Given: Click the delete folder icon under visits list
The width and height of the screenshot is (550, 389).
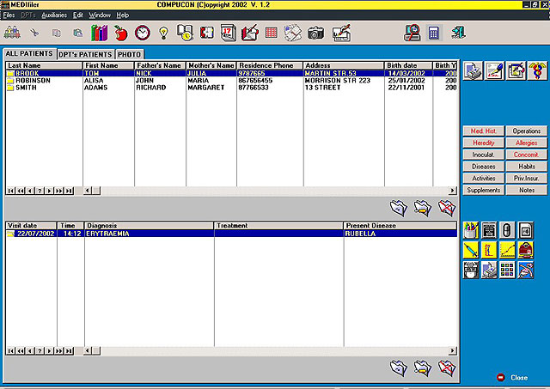Looking at the screenshot, I should pyautogui.click(x=447, y=368).
